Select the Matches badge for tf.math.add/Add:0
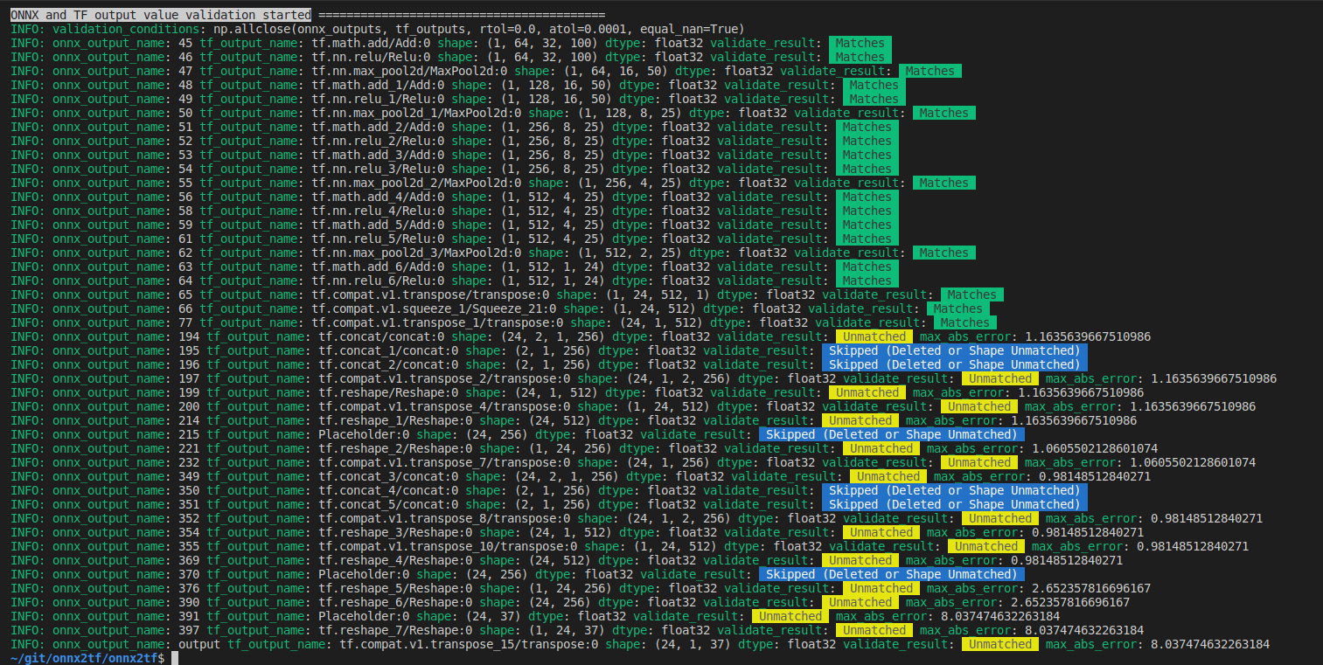The image size is (1323, 665). click(x=860, y=42)
